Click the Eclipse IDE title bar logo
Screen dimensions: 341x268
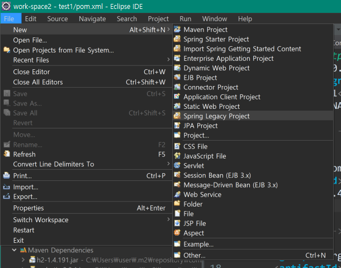coord(6,6)
